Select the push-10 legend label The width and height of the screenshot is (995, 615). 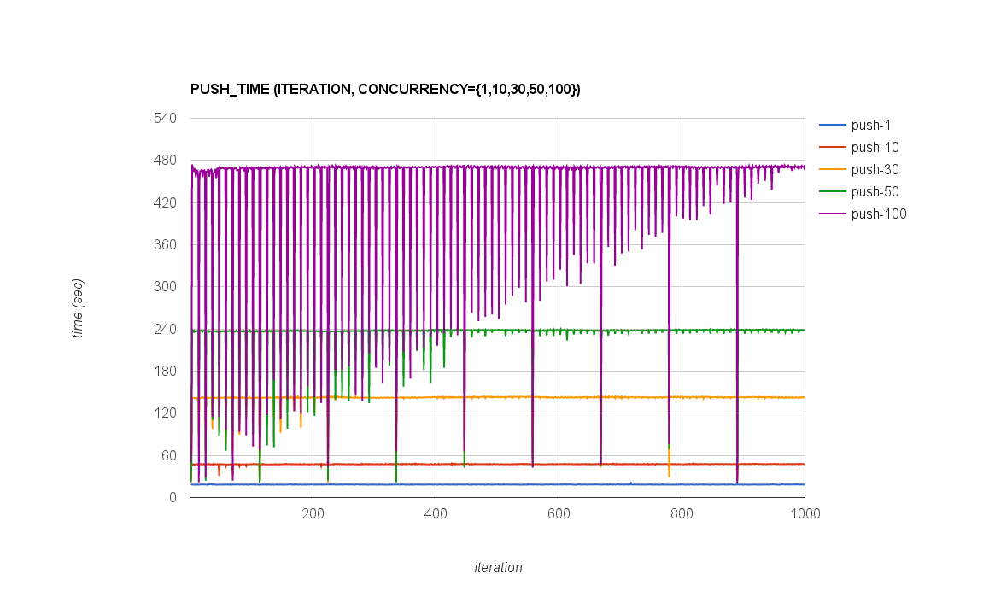(875, 147)
